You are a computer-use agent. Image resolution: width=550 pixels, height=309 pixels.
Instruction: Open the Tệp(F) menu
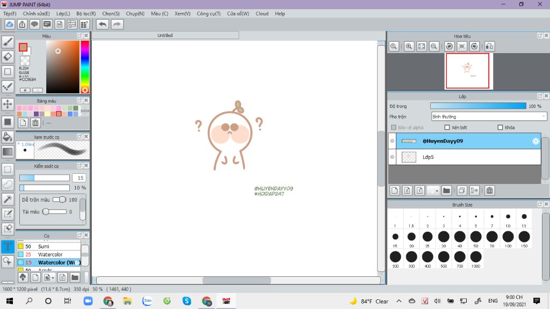[10, 13]
